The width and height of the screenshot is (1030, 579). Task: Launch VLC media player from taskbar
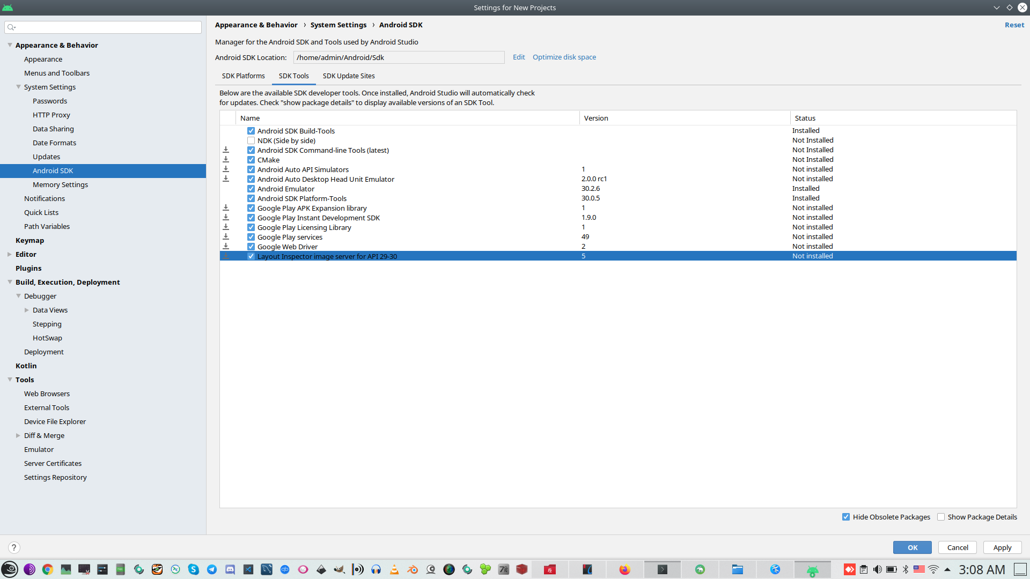click(394, 569)
